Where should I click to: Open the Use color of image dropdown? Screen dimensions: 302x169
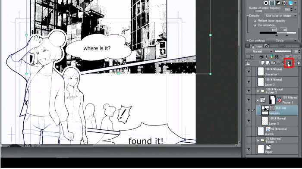coord(280,16)
